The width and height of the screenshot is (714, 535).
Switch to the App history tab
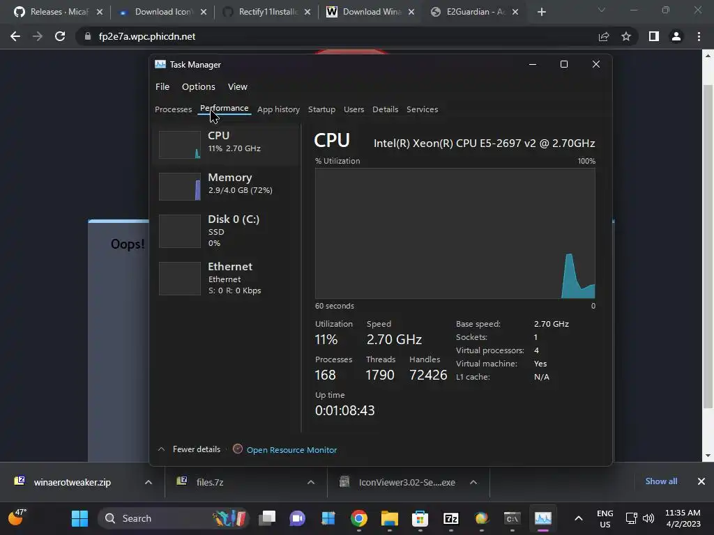(x=278, y=109)
